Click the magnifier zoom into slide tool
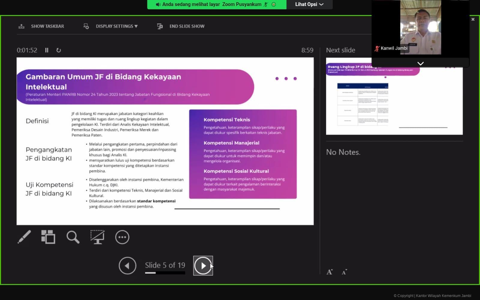This screenshot has height=300, width=480. click(73, 237)
